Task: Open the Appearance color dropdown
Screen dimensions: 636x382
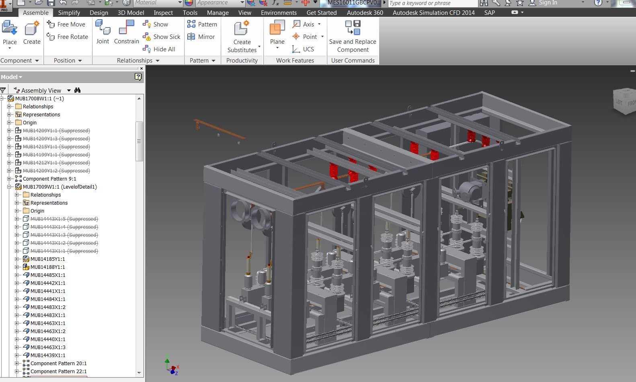Action: click(x=242, y=3)
